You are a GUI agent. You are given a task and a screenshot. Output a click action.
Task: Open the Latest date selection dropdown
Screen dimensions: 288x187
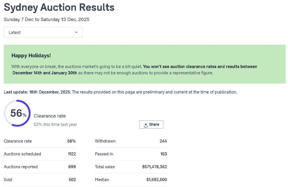[43, 33]
